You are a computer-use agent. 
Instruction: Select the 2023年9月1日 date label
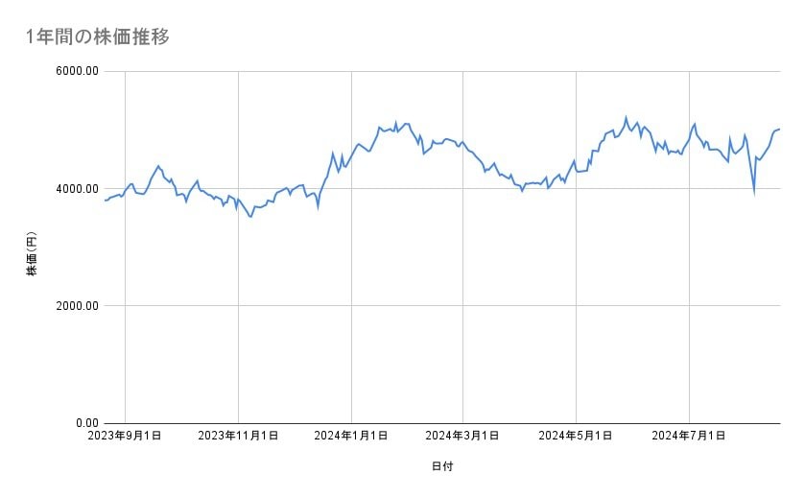tap(126, 436)
